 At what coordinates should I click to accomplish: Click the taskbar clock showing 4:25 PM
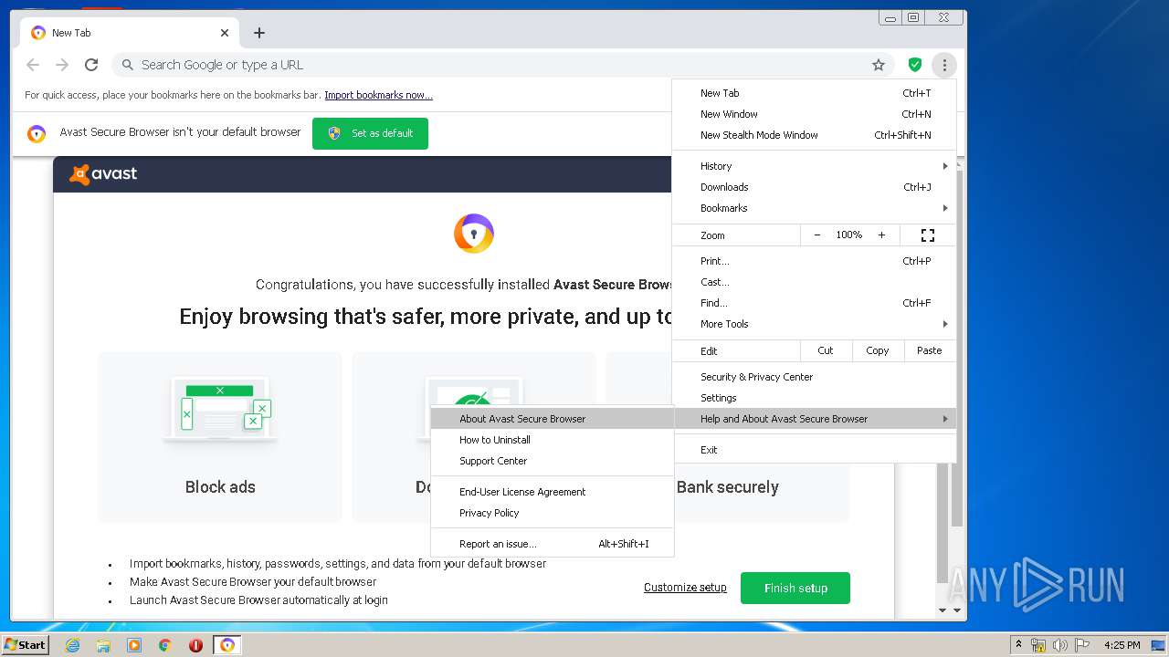[1122, 645]
